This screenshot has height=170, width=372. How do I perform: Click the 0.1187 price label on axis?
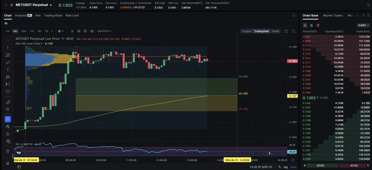pyautogui.click(x=293, y=96)
